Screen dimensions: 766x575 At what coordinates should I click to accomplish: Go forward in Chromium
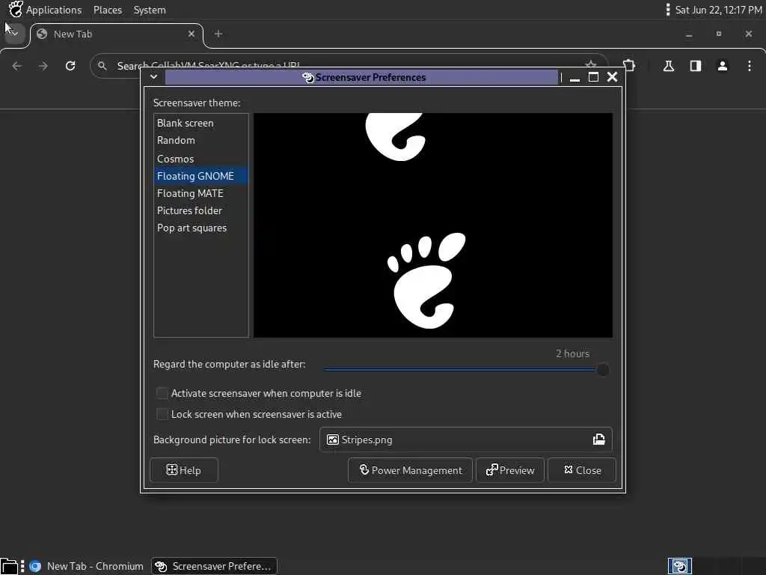click(43, 66)
